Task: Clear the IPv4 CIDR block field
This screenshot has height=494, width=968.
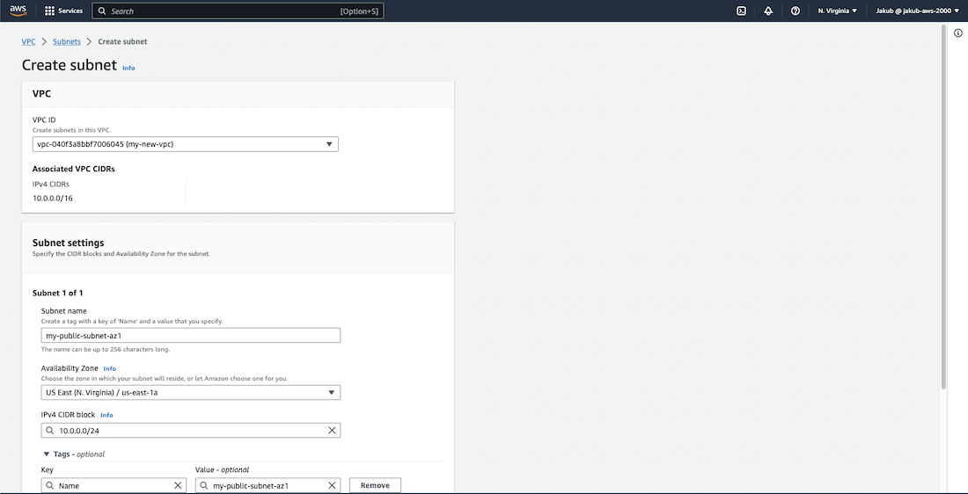Action: 332,431
